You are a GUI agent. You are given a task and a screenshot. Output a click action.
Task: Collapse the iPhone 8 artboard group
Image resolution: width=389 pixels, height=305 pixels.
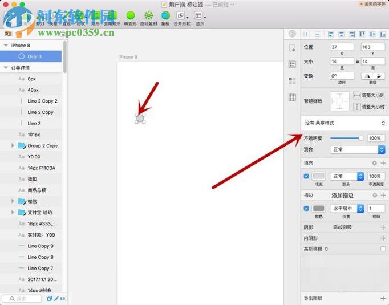pos(6,46)
